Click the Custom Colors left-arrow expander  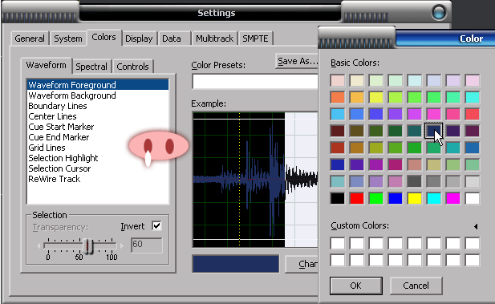pos(476,226)
